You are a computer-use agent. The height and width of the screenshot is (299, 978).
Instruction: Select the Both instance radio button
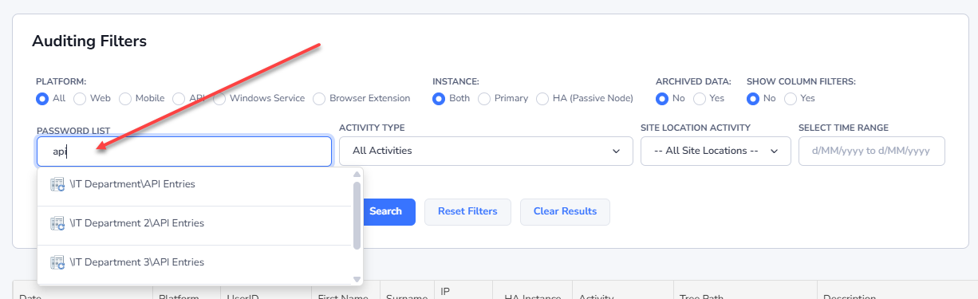[438, 99]
